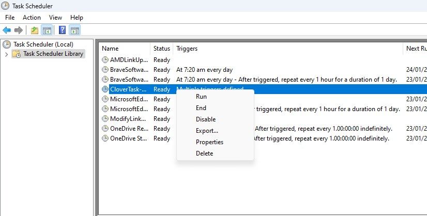427x216 pixels.
Task: Sort by the Next Run column header
Action: (x=416, y=49)
